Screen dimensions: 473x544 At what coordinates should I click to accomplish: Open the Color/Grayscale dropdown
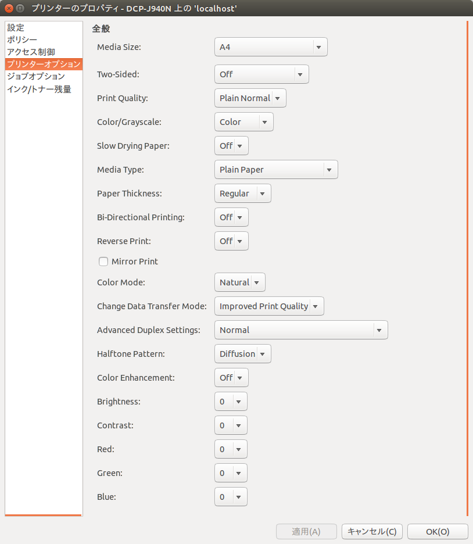tap(244, 122)
